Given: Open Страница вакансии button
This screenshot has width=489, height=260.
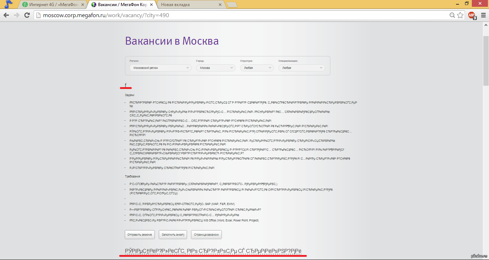Looking at the screenshot, I should (207, 235).
